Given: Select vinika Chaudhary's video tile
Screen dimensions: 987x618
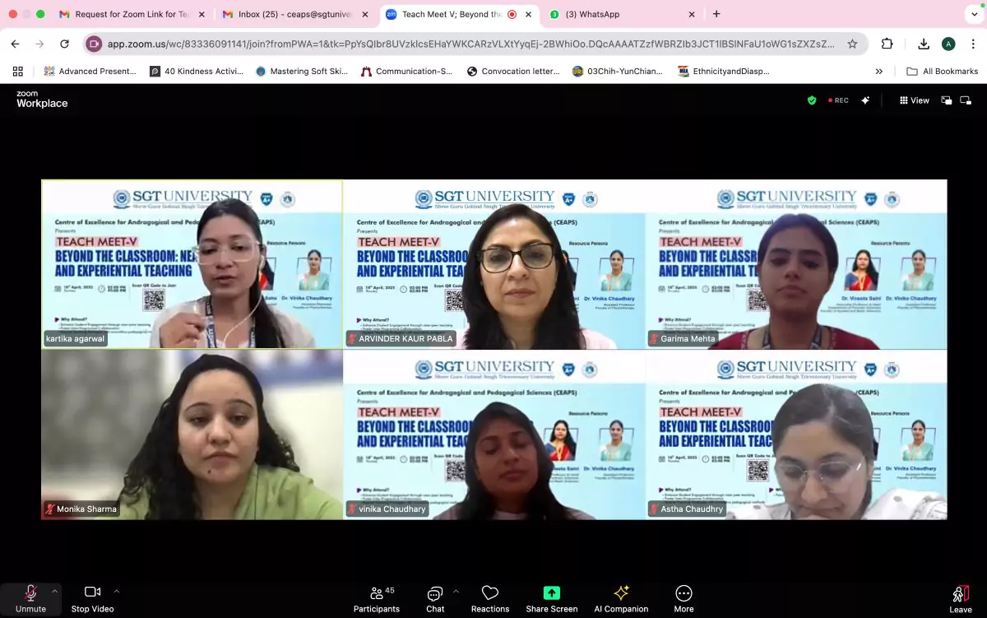Looking at the screenshot, I should [x=494, y=434].
